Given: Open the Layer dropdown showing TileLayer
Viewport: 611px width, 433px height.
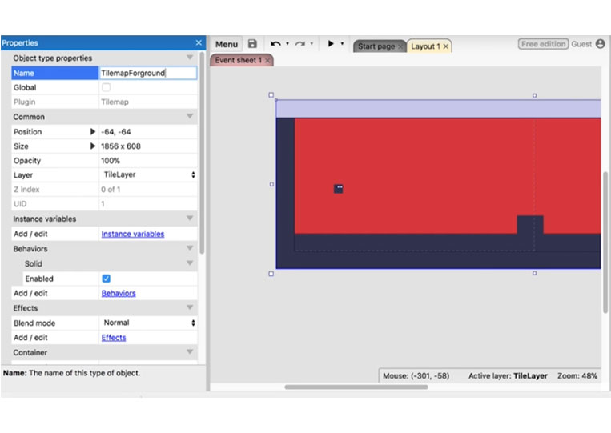Looking at the screenshot, I should [148, 174].
